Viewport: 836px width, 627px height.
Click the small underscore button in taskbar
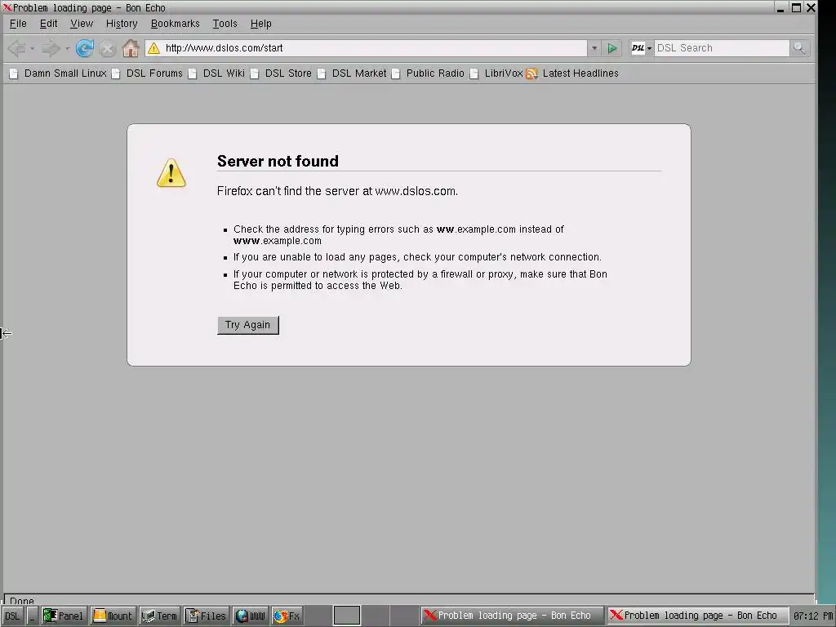(x=32, y=616)
